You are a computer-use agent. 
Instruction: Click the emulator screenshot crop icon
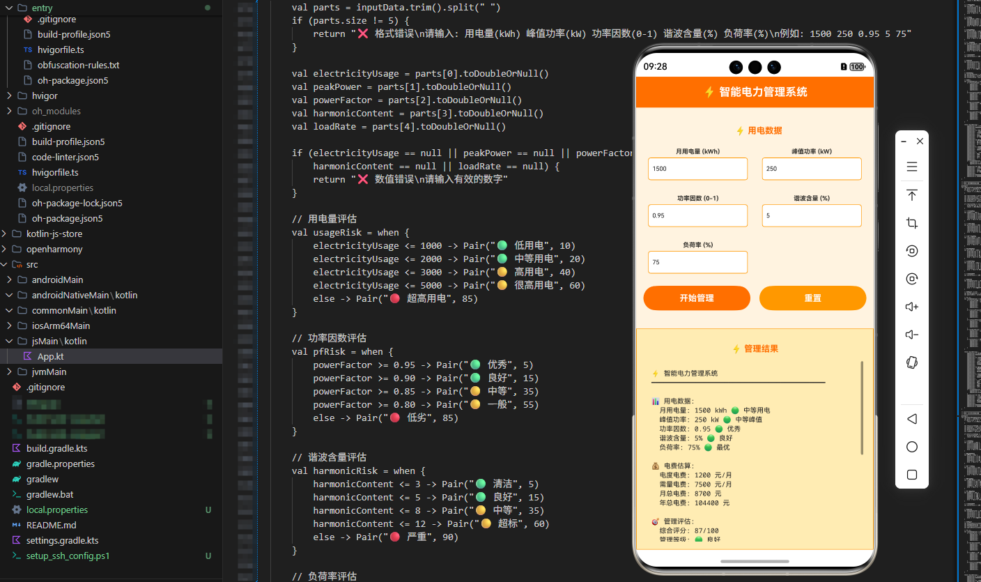pos(911,223)
